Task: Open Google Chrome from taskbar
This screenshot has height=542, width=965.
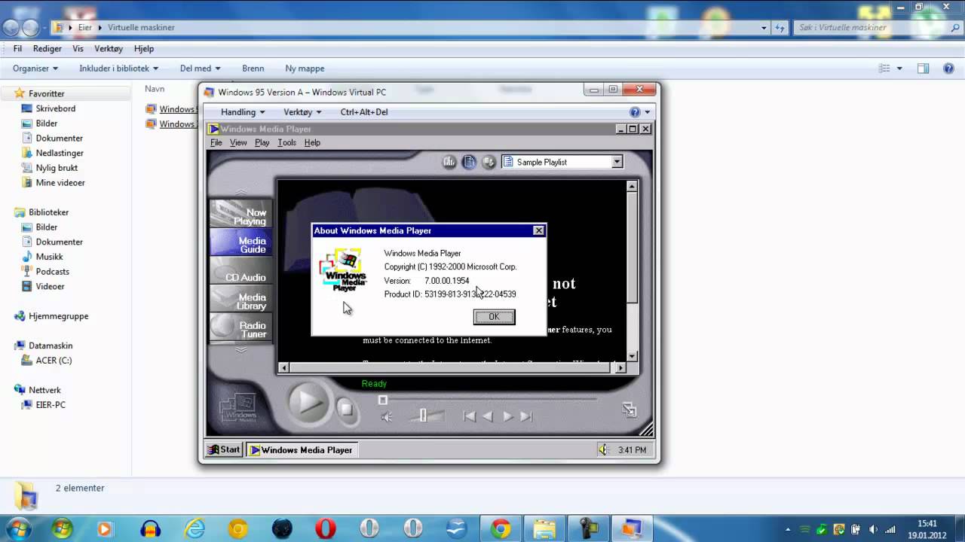Action: pyautogui.click(x=501, y=528)
